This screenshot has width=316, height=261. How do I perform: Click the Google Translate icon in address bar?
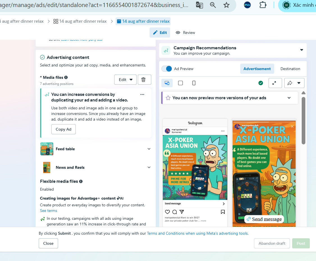coord(199,5)
